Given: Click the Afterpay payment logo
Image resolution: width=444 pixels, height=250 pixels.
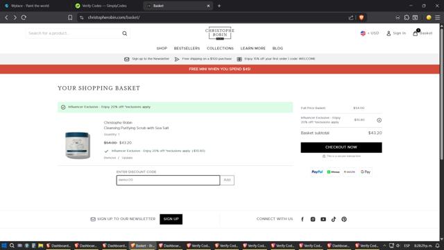Looking at the screenshot, I should [333, 172].
